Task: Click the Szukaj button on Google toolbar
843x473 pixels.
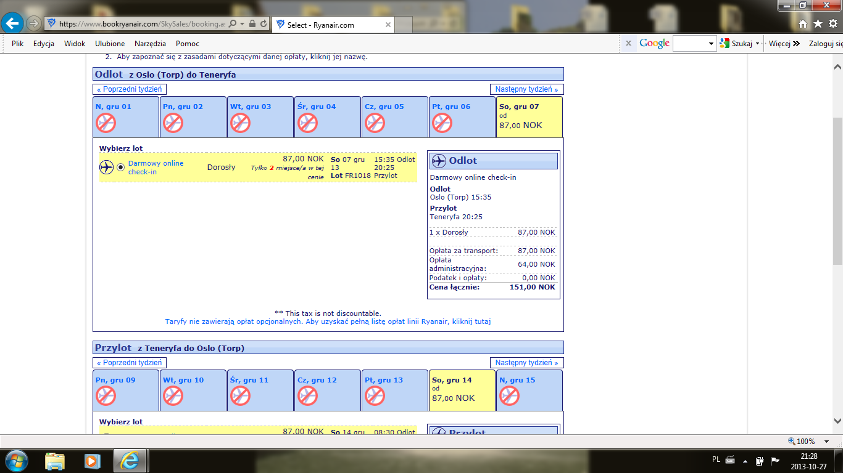Action: [736, 44]
